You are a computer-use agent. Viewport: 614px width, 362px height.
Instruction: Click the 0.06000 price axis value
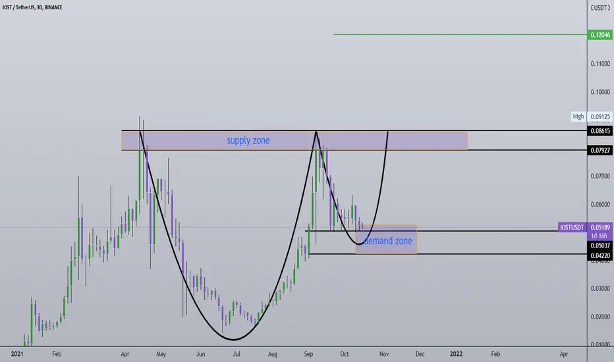coord(600,204)
